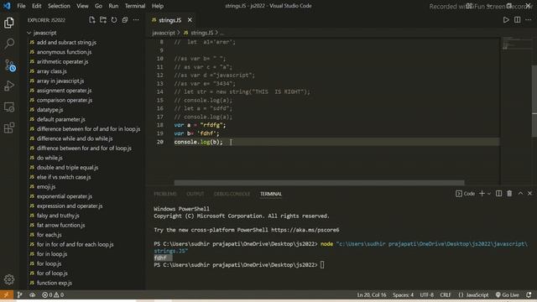This screenshot has width=537, height=302.
Task: Open errors and warnings count in status bar
Action: tap(53, 294)
